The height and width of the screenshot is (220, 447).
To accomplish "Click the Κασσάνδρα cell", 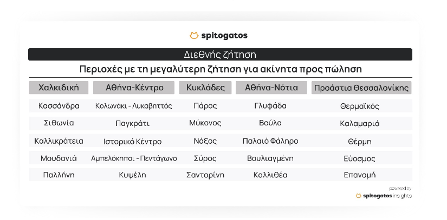I will point(59,106).
